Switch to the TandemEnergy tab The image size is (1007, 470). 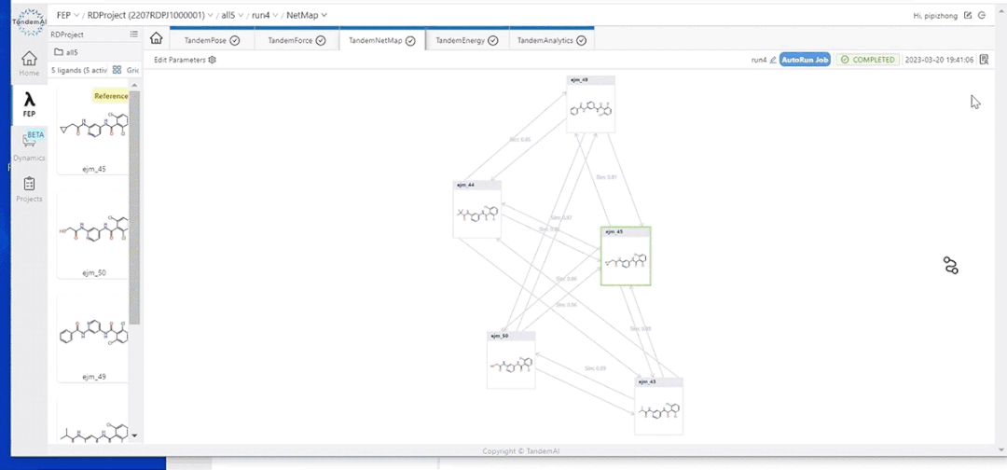[x=467, y=40]
